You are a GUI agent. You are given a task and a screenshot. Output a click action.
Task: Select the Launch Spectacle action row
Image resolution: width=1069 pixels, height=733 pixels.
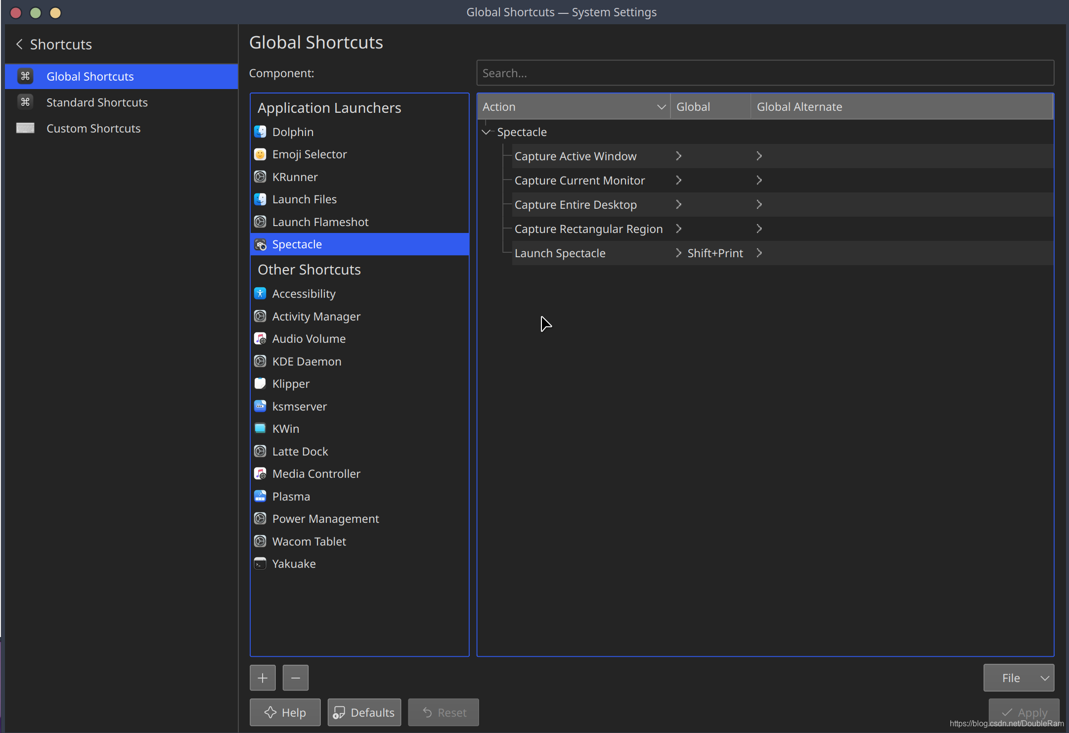click(x=782, y=253)
